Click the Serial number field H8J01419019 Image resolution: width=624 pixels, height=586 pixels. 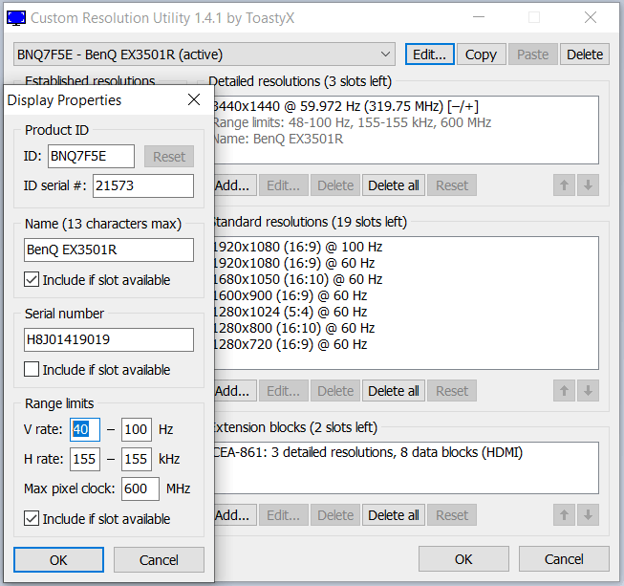click(109, 339)
